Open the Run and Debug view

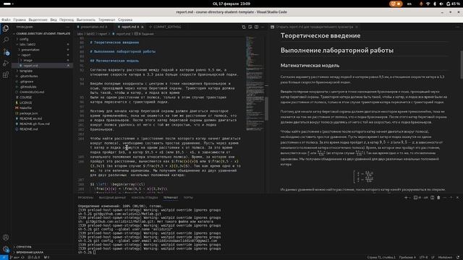point(6,63)
